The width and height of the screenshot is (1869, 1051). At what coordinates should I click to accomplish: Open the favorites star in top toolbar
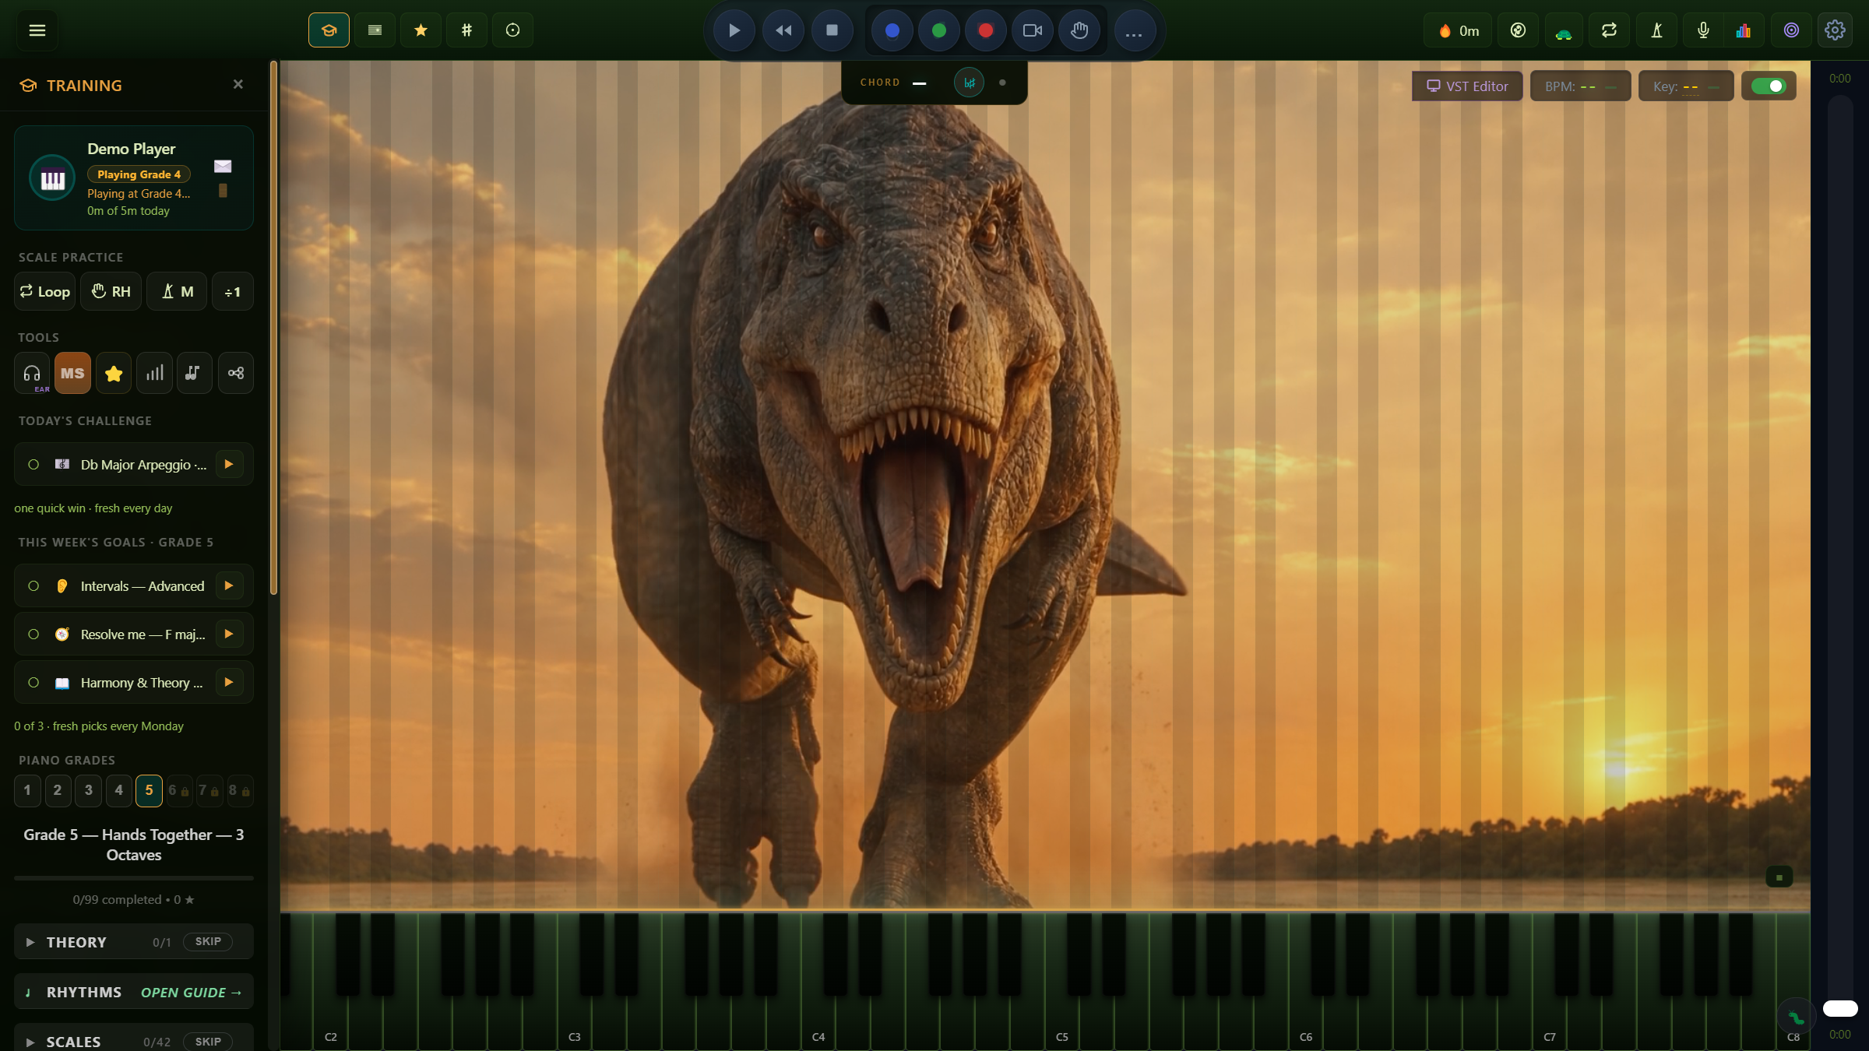pos(421,30)
